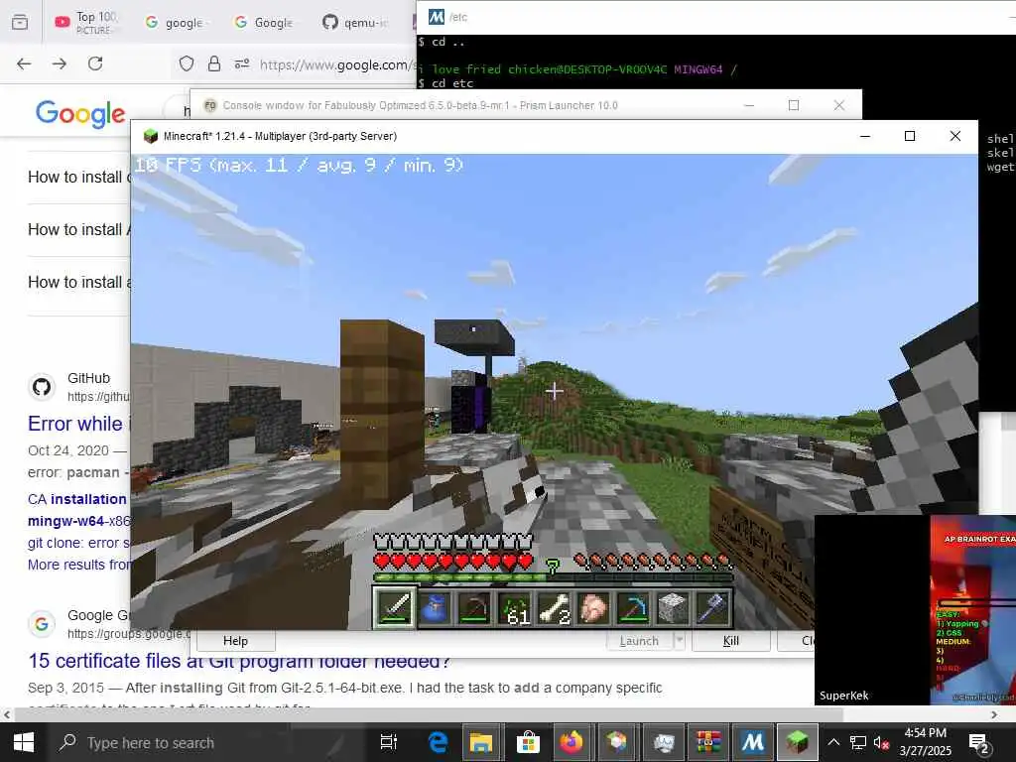Open the 'CA installation' sitelink
1016x762 pixels.
(x=77, y=499)
